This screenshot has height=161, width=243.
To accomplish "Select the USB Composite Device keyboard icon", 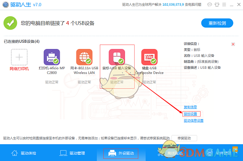I will point(149,57).
